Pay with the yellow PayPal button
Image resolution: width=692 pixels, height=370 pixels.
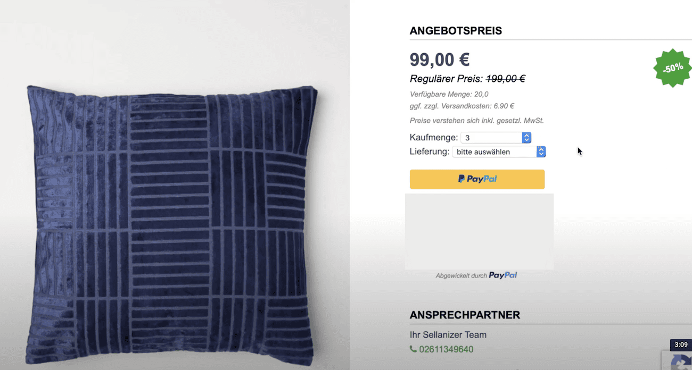click(x=477, y=179)
